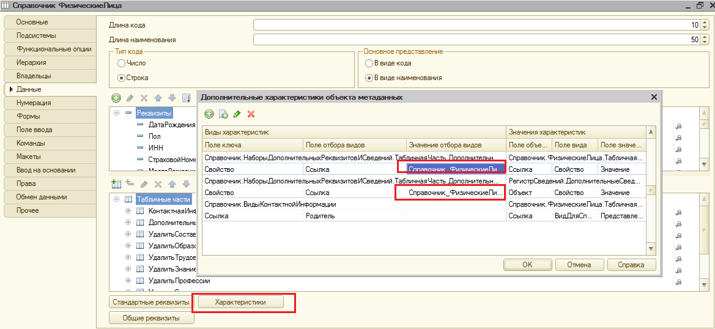Focus the Длина наименования input field

point(476,40)
